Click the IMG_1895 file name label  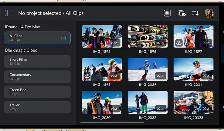click(102, 52)
